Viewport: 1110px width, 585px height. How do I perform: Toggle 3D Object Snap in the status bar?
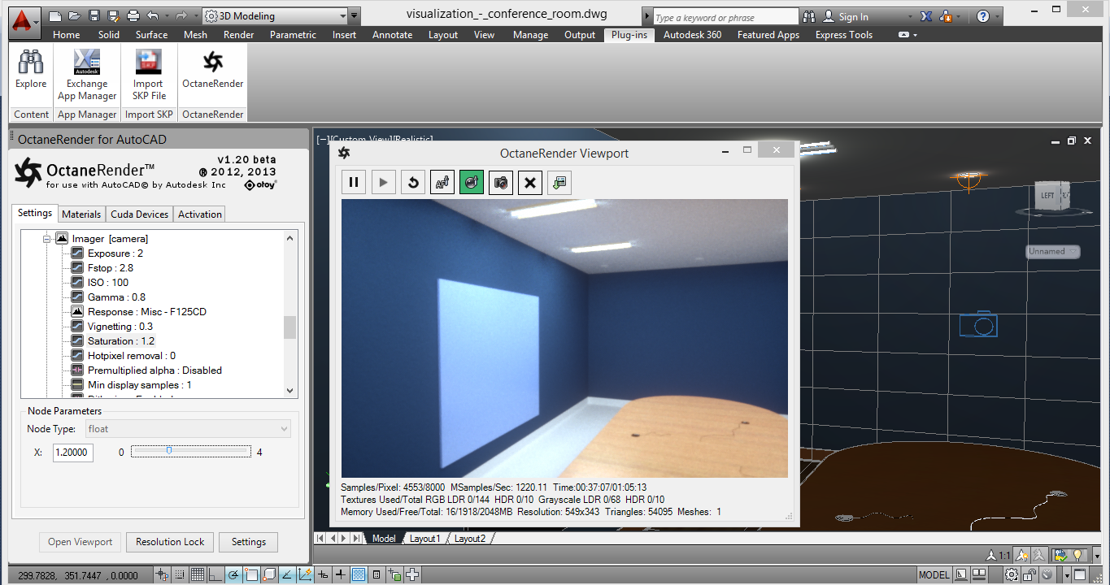click(x=268, y=574)
